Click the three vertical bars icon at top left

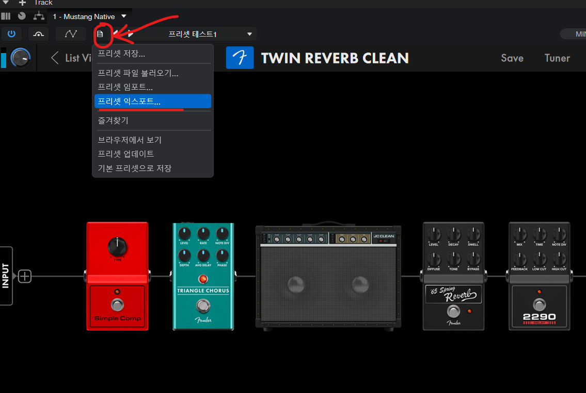click(x=6, y=16)
